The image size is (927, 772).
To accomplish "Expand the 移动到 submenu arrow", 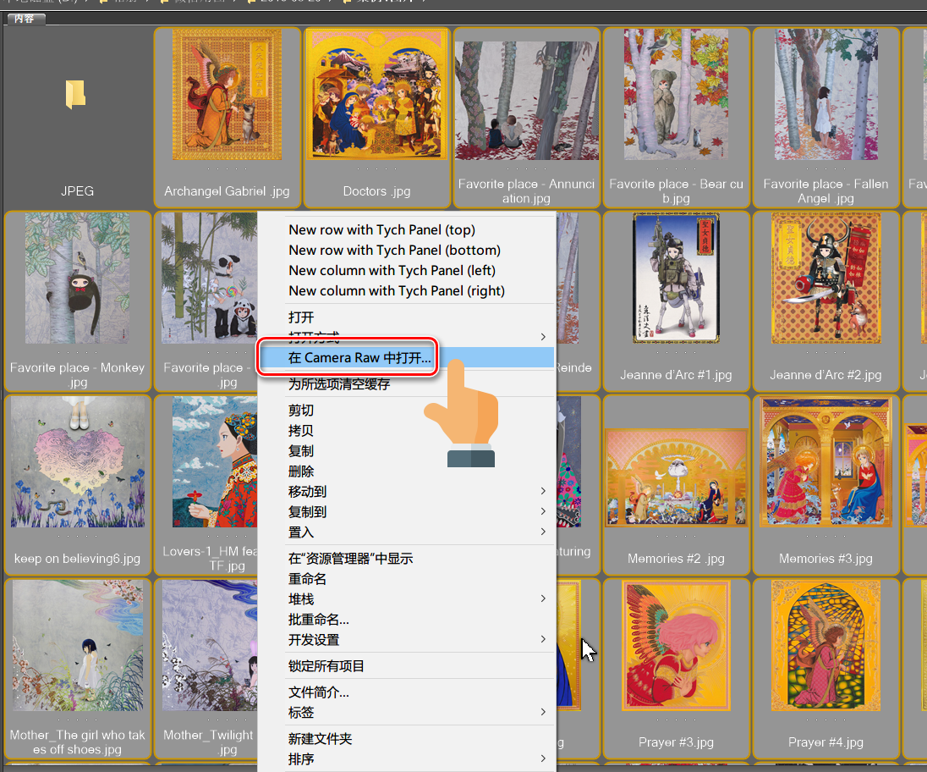I will pyautogui.click(x=543, y=491).
